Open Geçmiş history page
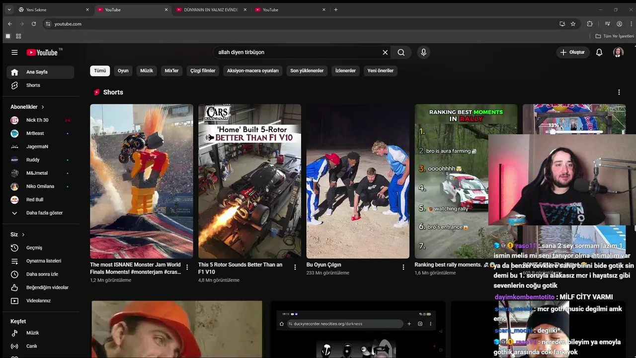Image resolution: width=636 pixels, height=358 pixels. pyautogui.click(x=40, y=248)
